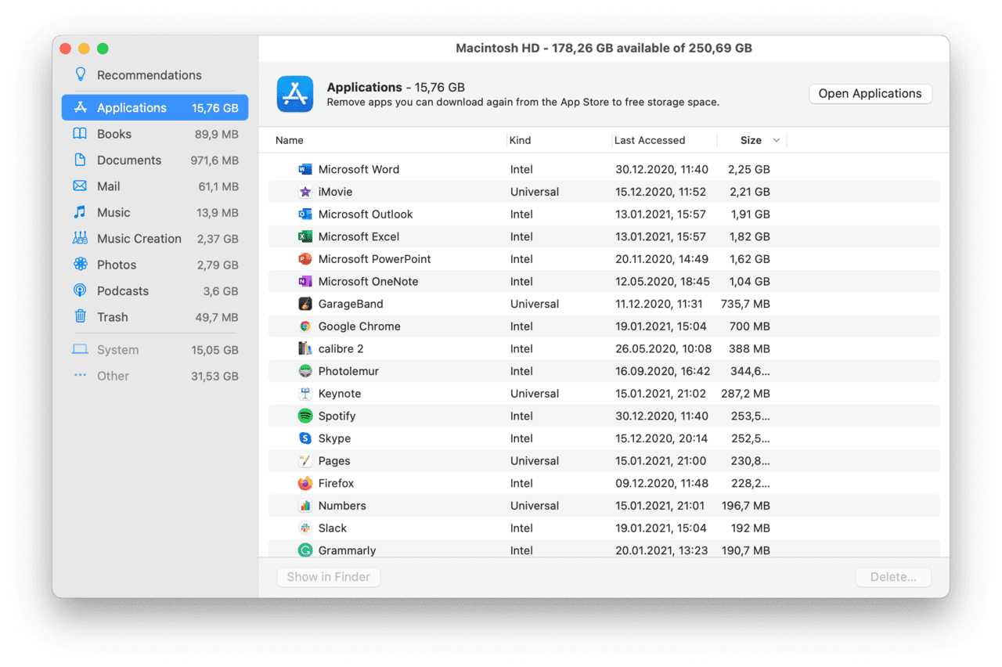1002x667 pixels.
Task: Click the 2,25 GB size value
Action: 748,169
